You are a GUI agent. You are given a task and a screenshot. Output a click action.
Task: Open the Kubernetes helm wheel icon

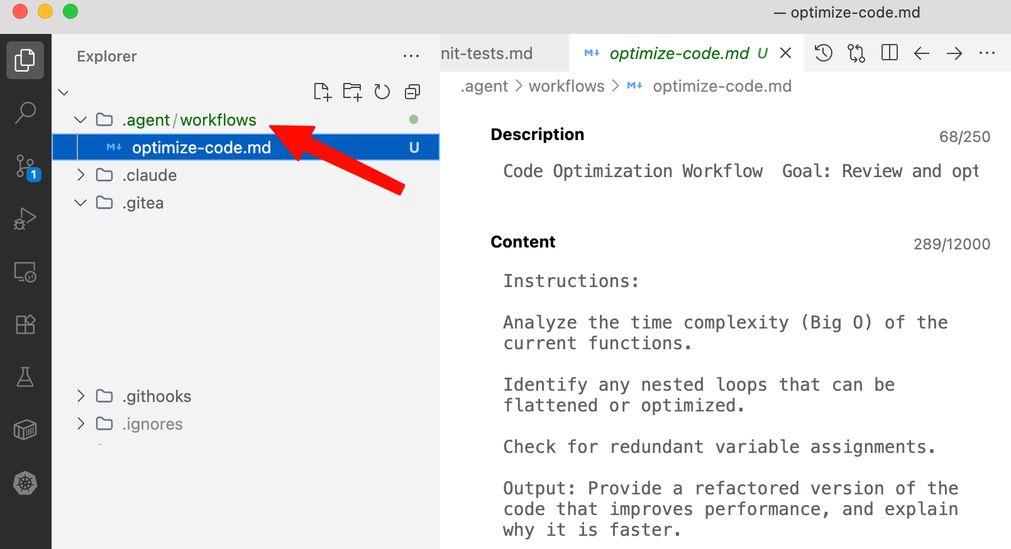tap(25, 483)
